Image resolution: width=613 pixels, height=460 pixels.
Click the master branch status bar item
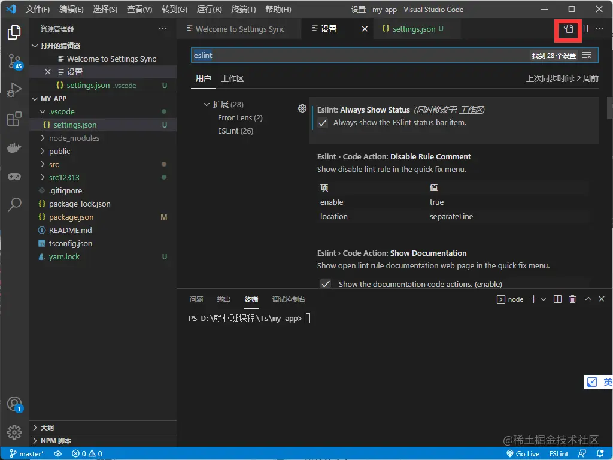point(27,454)
